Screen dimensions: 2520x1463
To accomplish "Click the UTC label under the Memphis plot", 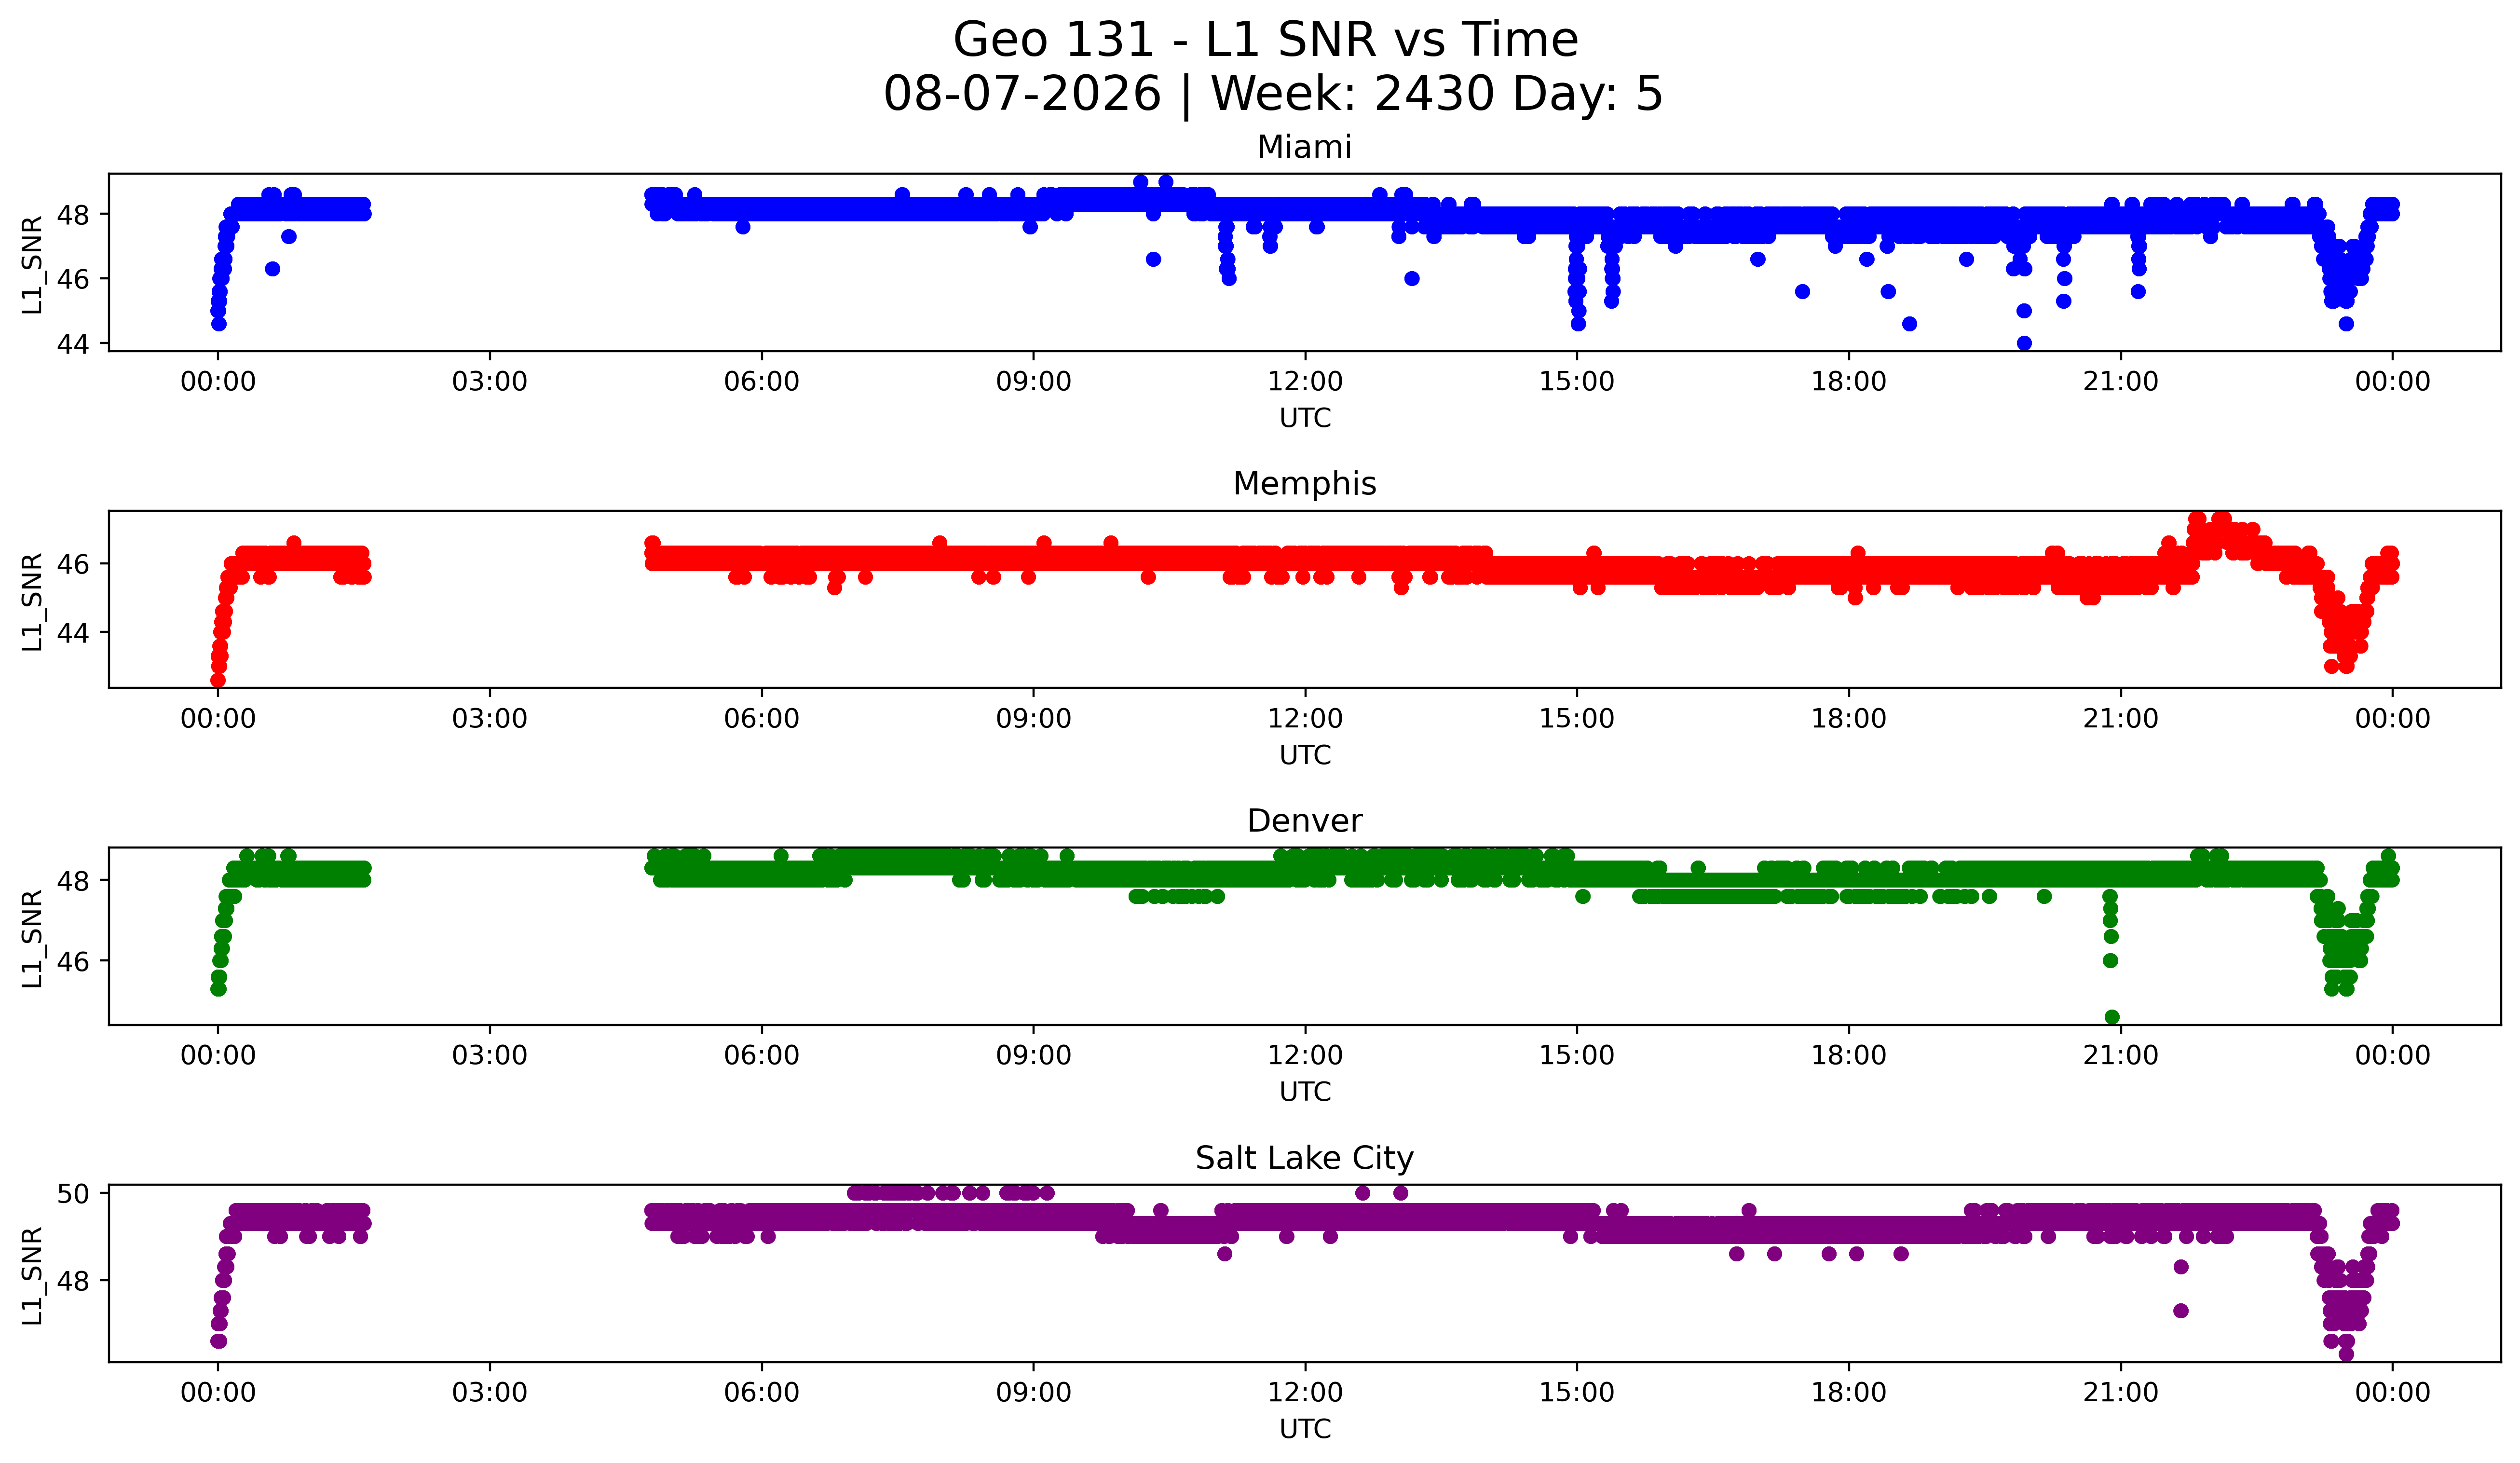I will 1305,755.
